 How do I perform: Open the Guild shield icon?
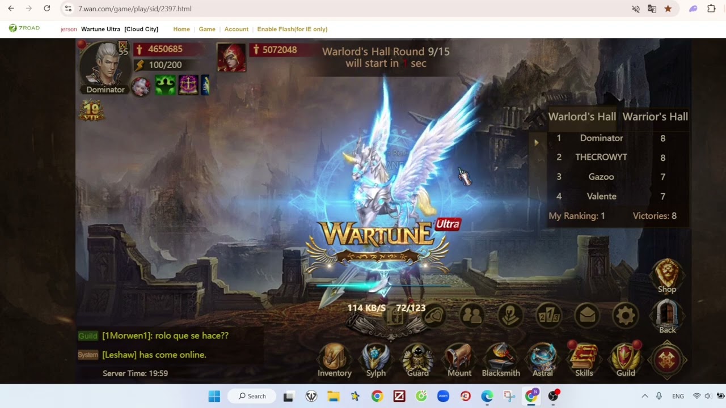point(626,360)
